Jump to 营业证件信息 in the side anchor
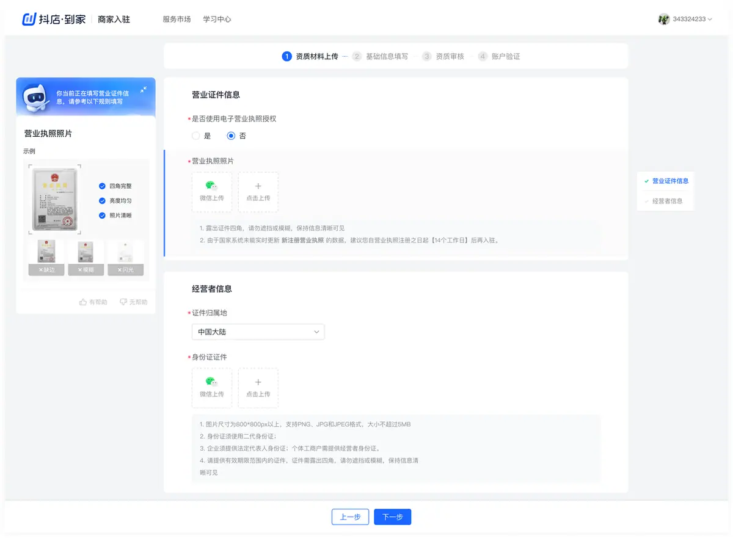 pyautogui.click(x=670, y=181)
